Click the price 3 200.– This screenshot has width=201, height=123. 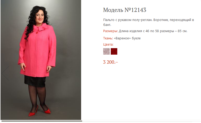click(x=111, y=62)
